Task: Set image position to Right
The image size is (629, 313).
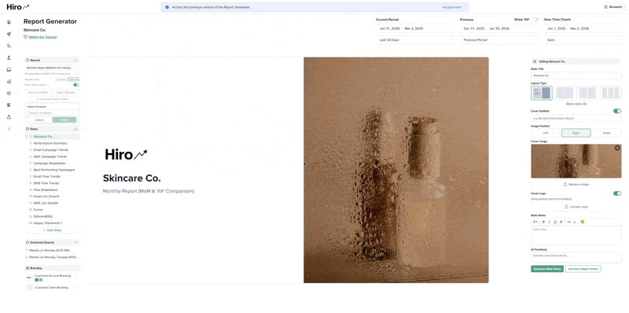Action: 576,133
